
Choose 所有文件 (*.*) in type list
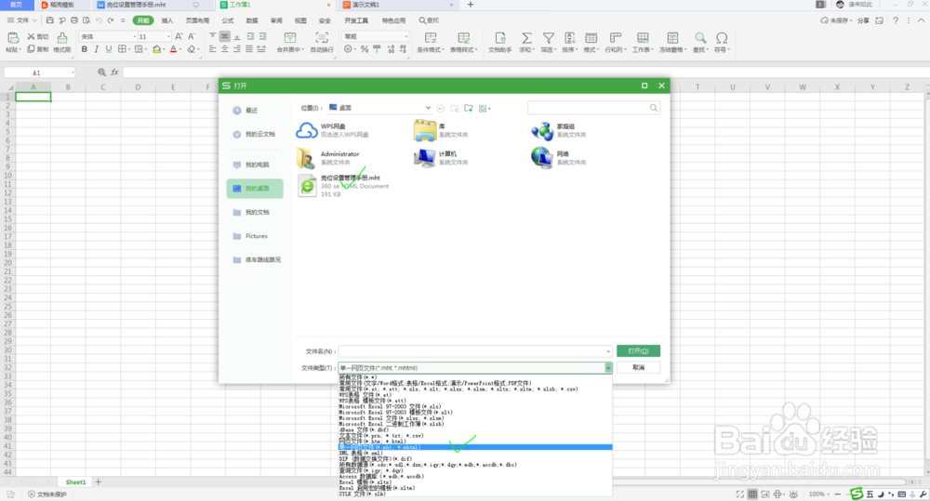point(475,377)
